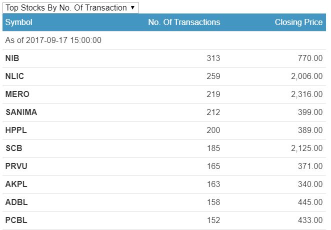This screenshot has width=331, height=230.
Task: Click SCB closing price 2,125.00
Action: pyautogui.click(x=306, y=148)
